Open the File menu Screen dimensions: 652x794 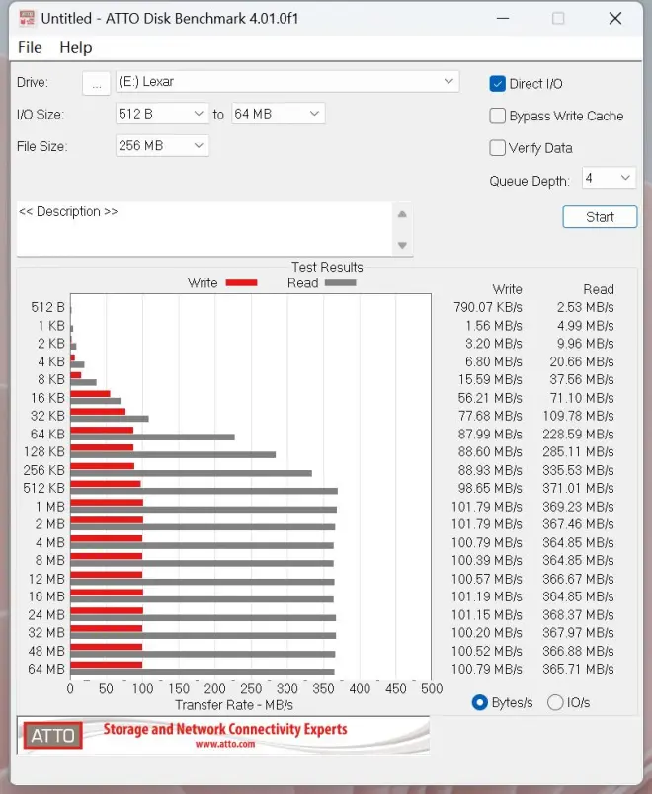coord(30,47)
